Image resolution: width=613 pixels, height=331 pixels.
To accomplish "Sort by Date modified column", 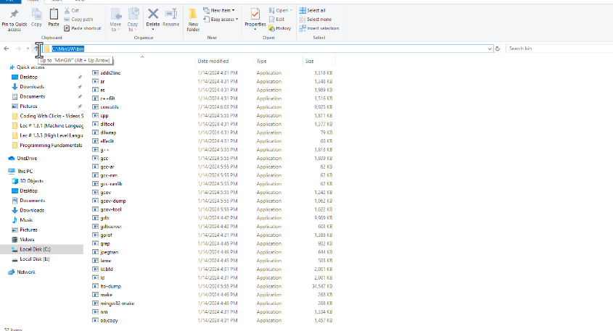I will (213, 61).
